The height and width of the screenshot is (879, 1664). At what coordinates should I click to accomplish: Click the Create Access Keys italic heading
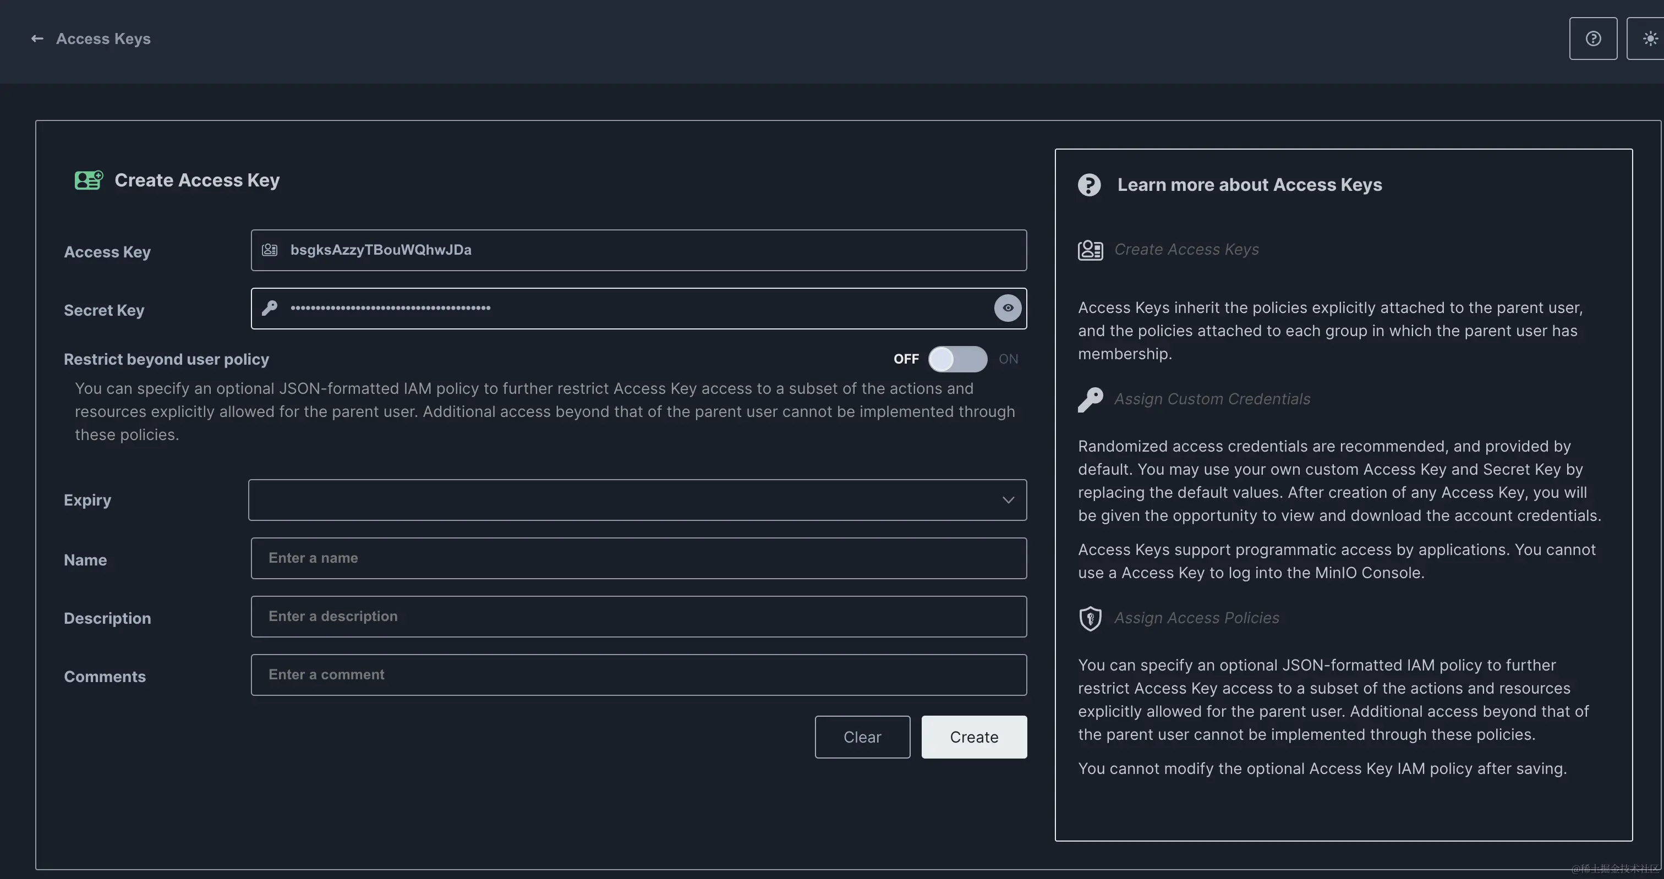coord(1186,249)
